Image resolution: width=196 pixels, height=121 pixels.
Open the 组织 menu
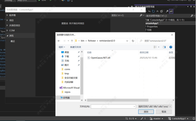click(62, 47)
